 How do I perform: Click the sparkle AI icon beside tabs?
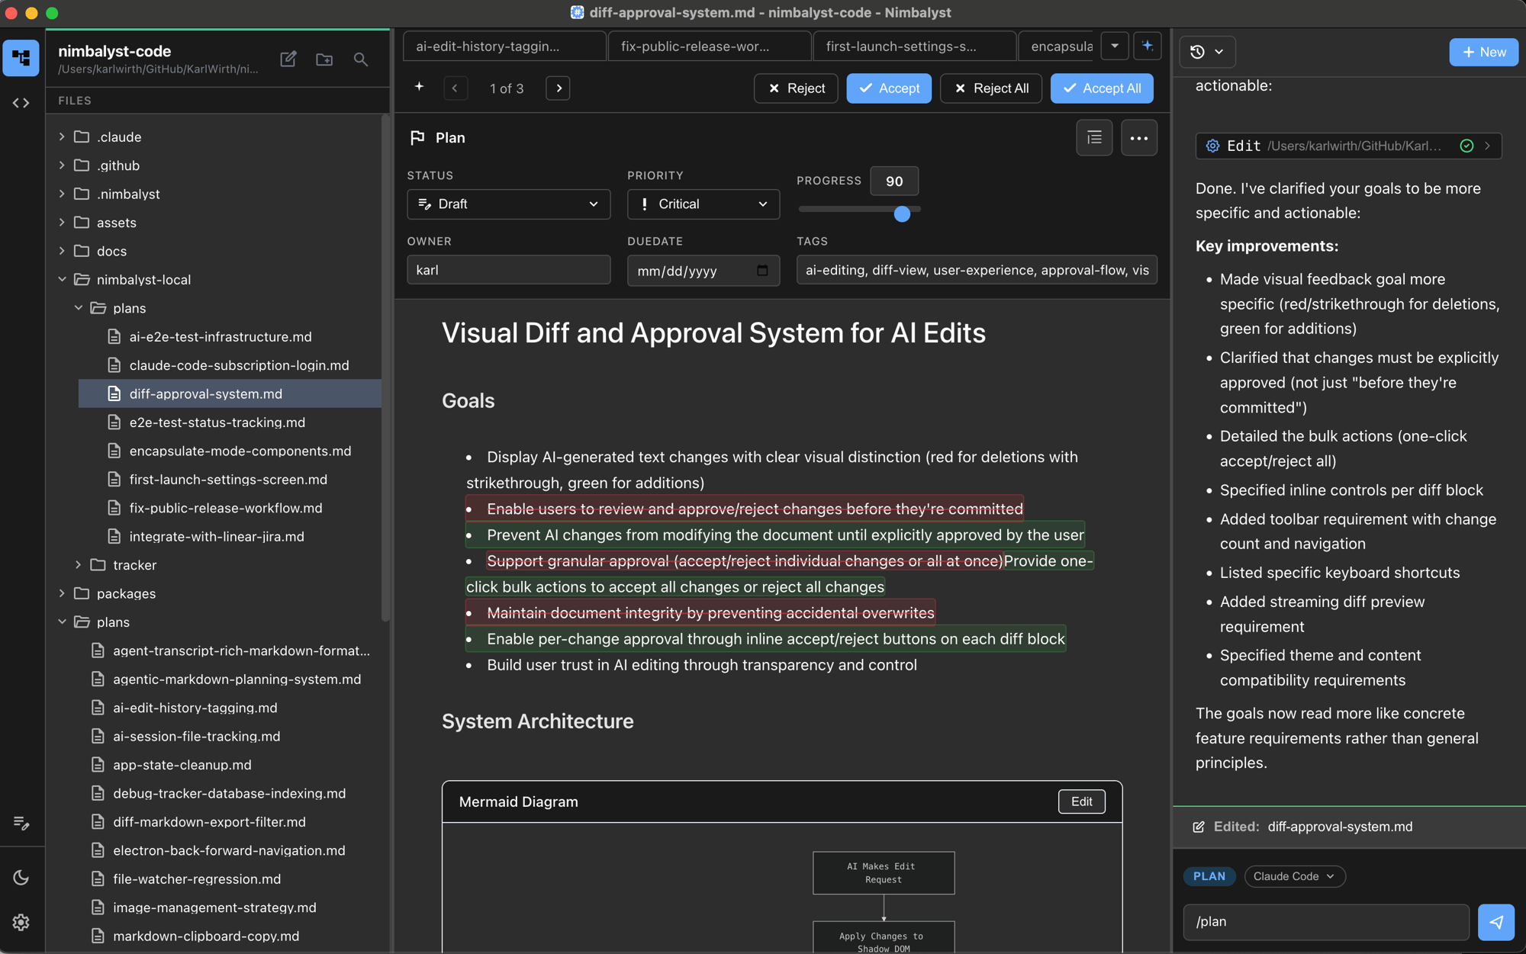(1147, 46)
